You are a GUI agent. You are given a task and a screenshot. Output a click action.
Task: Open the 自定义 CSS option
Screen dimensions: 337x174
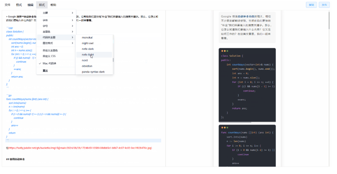point(56,56)
